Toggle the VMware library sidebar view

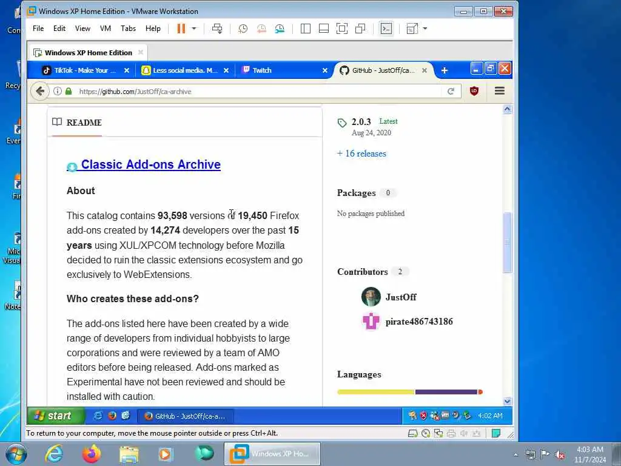(x=306, y=29)
